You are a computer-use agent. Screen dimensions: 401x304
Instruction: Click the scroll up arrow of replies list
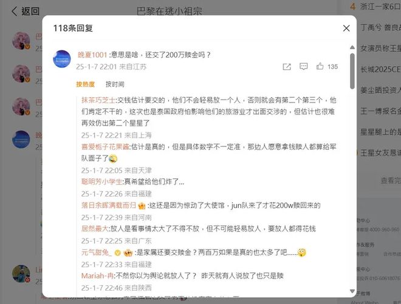click(352, 47)
